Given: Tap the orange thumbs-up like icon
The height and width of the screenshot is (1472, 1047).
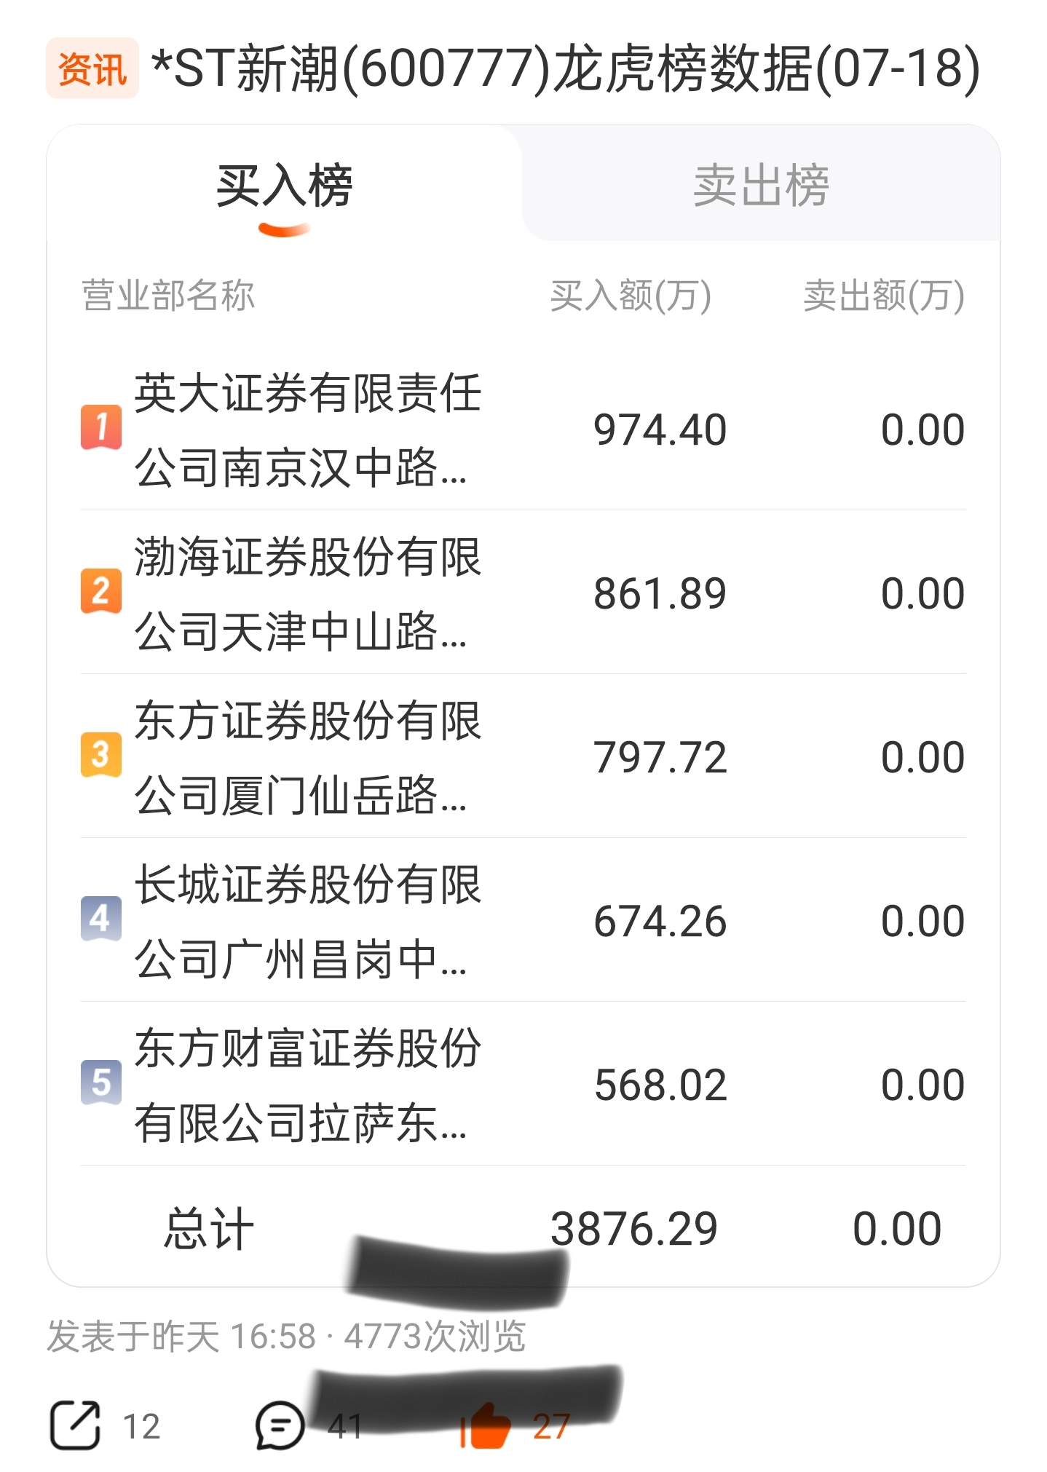Looking at the screenshot, I should click(x=486, y=1423).
